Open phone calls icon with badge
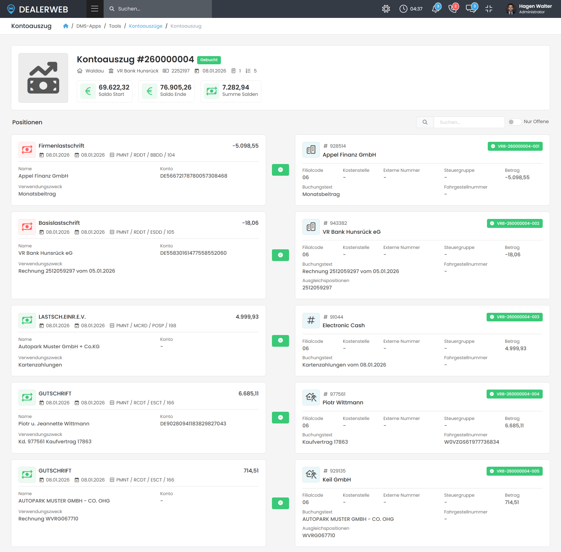 (x=453, y=9)
